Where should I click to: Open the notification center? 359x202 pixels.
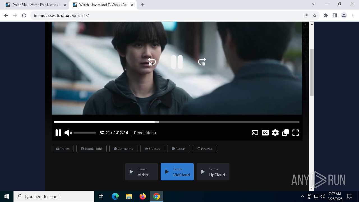(350, 196)
